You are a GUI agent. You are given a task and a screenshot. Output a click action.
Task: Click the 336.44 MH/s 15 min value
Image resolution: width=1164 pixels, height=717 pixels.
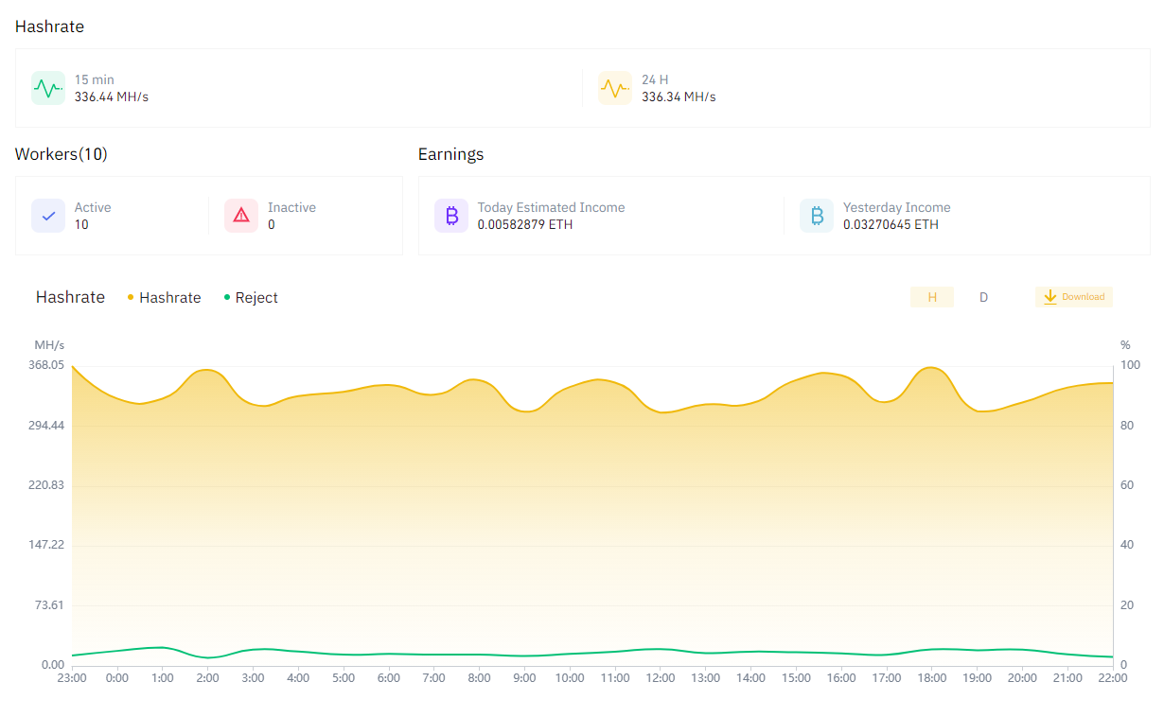coord(112,96)
